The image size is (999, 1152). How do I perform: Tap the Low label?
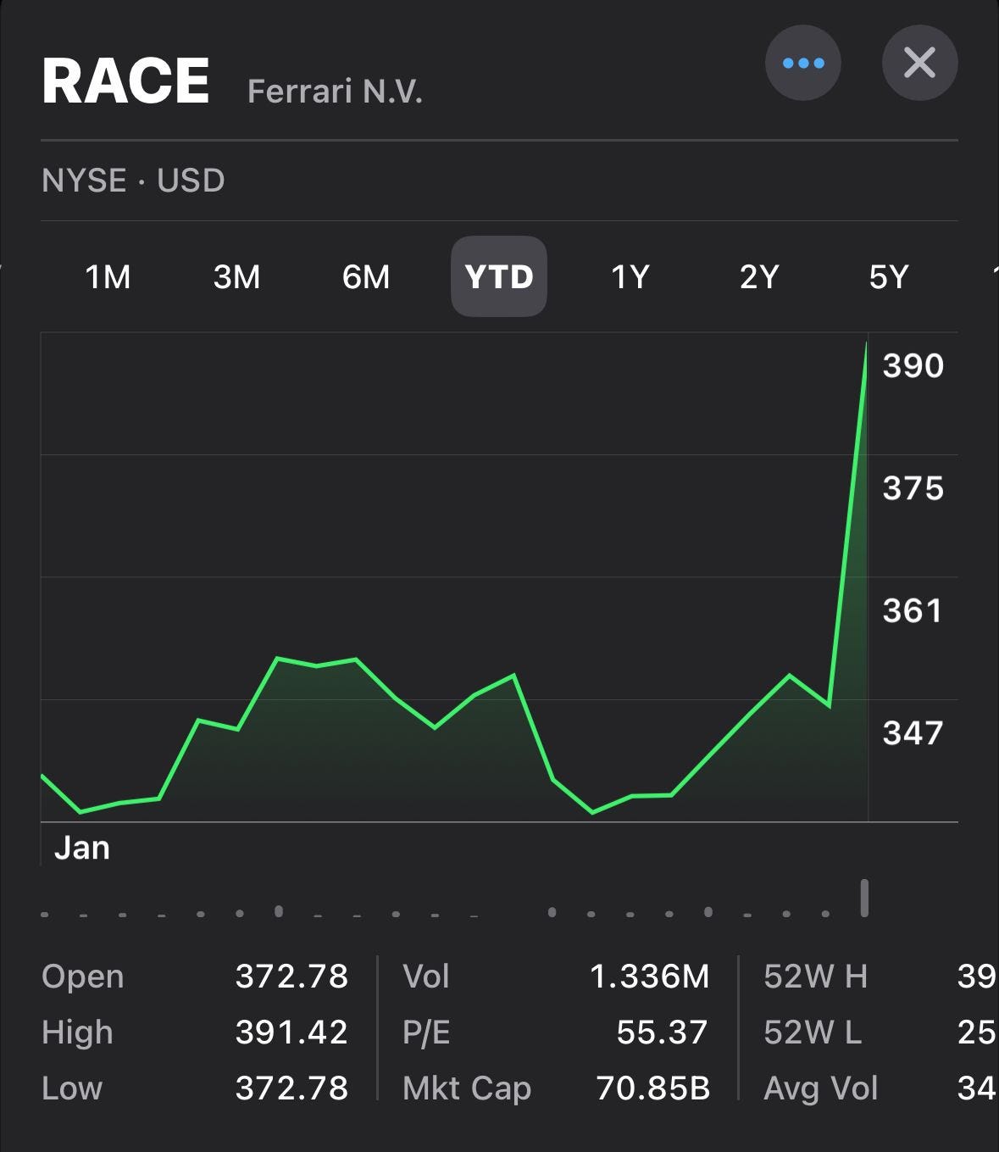(72, 1088)
